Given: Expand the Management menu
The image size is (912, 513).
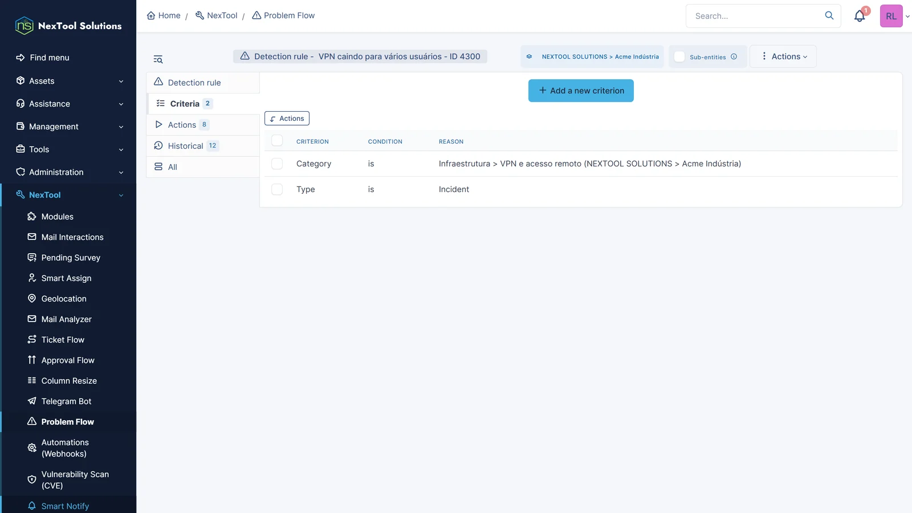Looking at the screenshot, I should pyautogui.click(x=68, y=127).
